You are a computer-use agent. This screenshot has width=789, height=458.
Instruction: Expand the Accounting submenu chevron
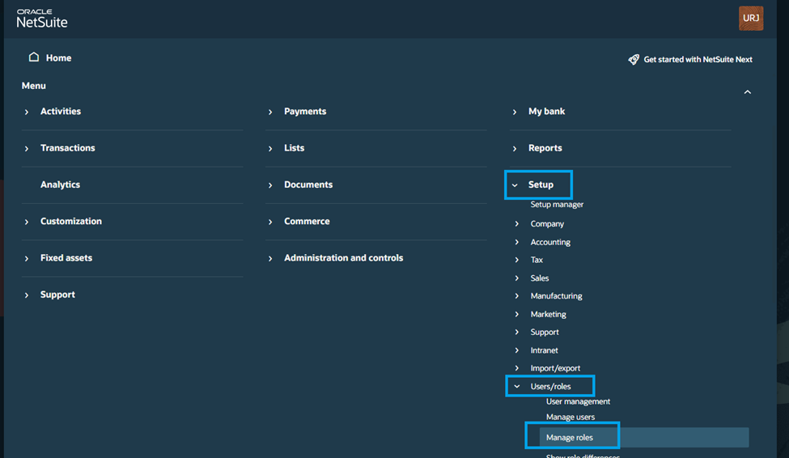(517, 242)
